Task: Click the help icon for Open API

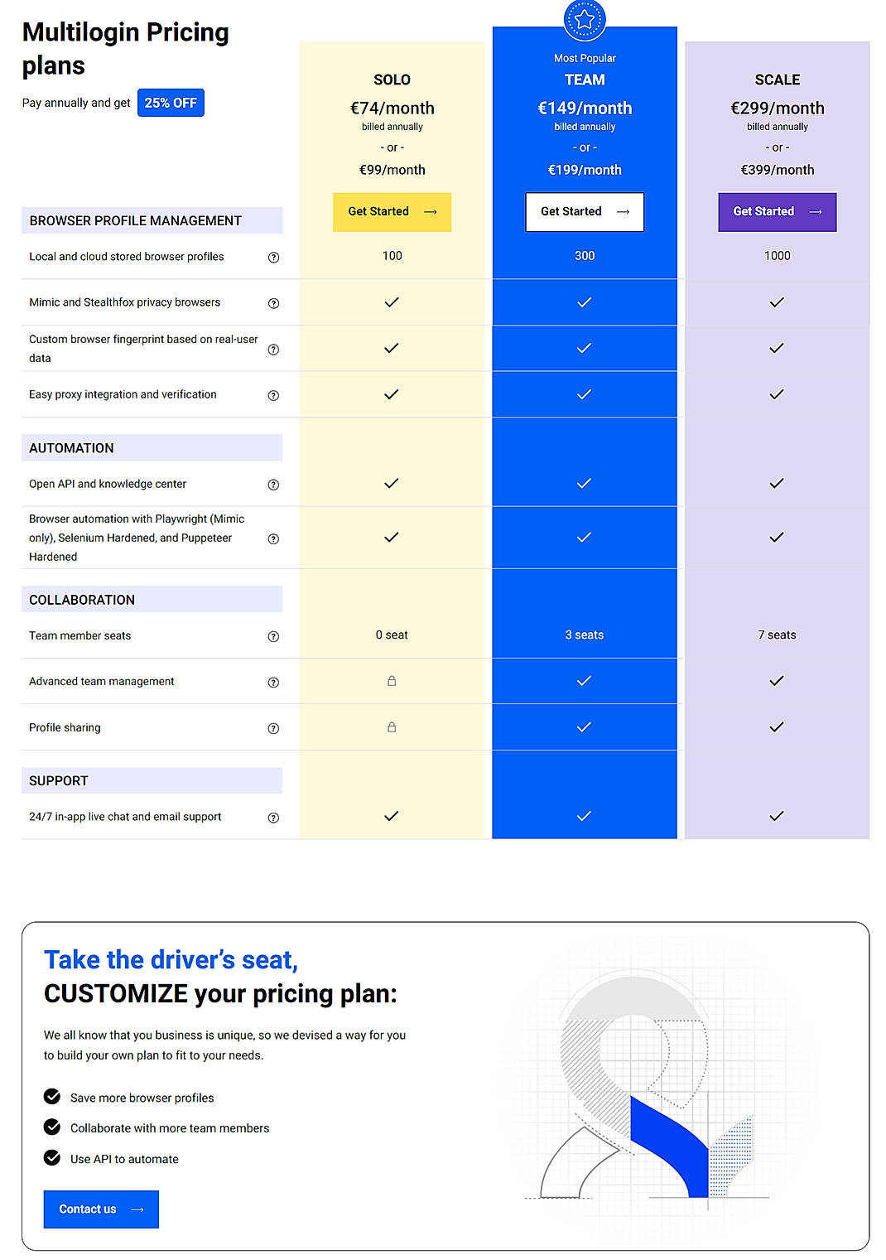Action: tap(273, 484)
